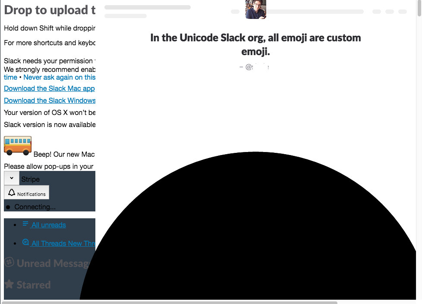Click the Starred star icon
The height and width of the screenshot is (304, 422).
(9, 284)
